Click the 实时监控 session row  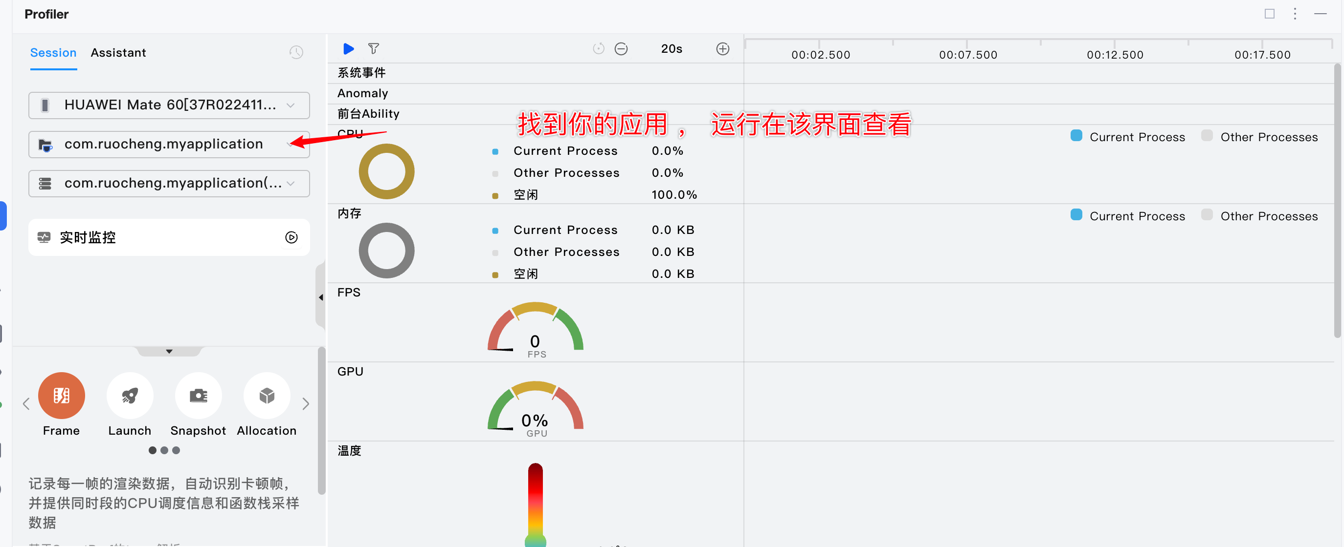point(169,237)
